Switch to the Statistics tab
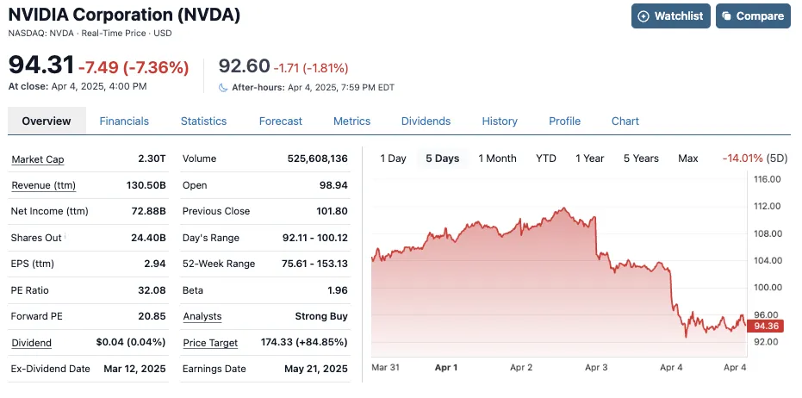The image size is (802, 398). click(203, 121)
